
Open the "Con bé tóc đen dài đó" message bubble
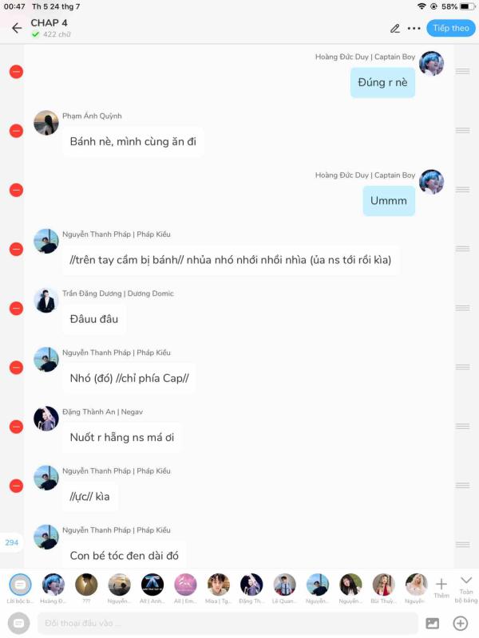(x=125, y=555)
